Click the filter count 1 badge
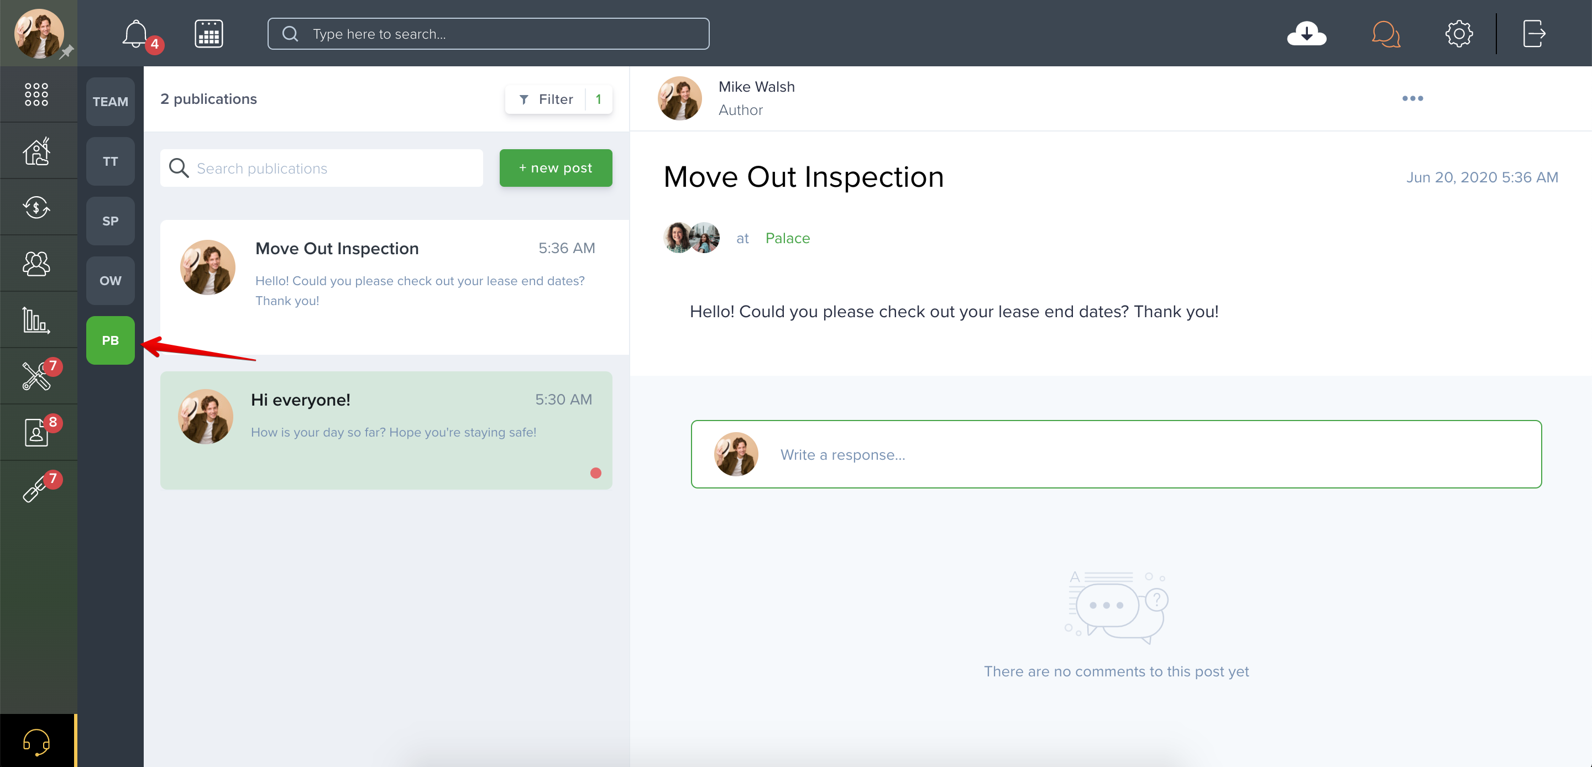Viewport: 1592px width, 767px height. [x=598, y=99]
